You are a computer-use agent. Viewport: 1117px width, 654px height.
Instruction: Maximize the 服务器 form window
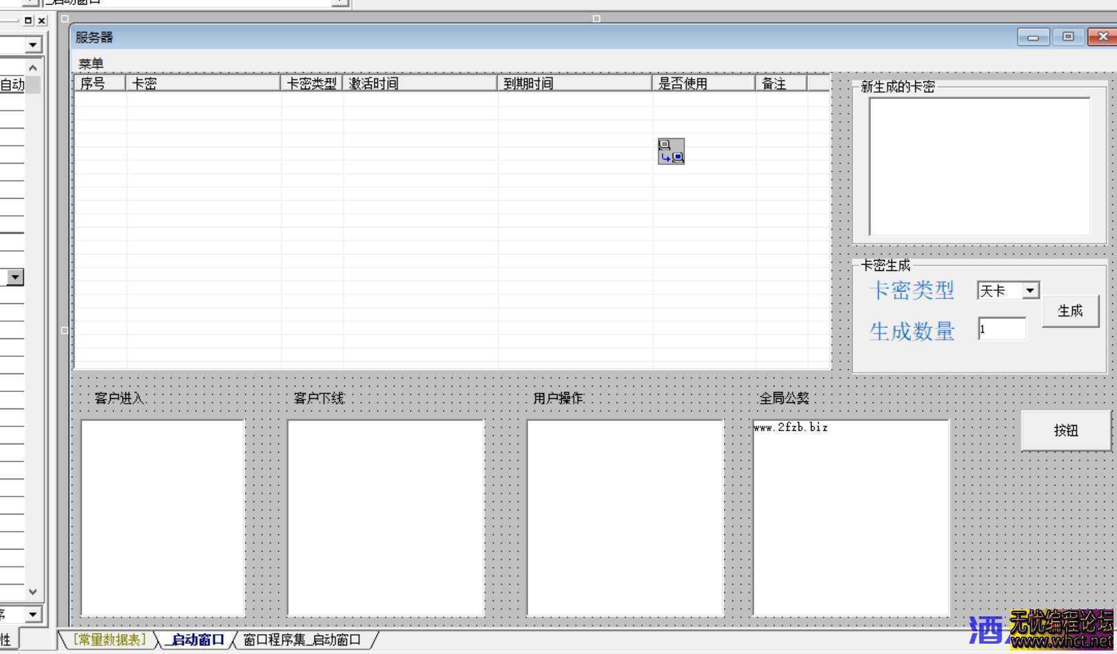pos(1067,37)
